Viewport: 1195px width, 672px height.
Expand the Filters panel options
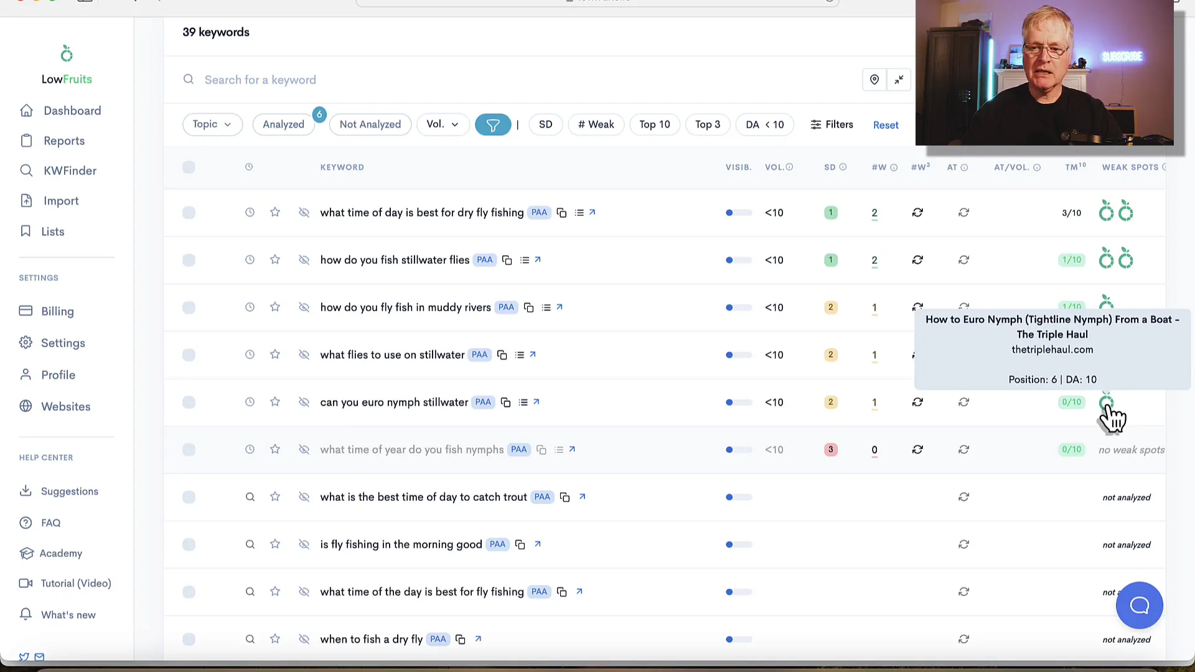(x=832, y=124)
